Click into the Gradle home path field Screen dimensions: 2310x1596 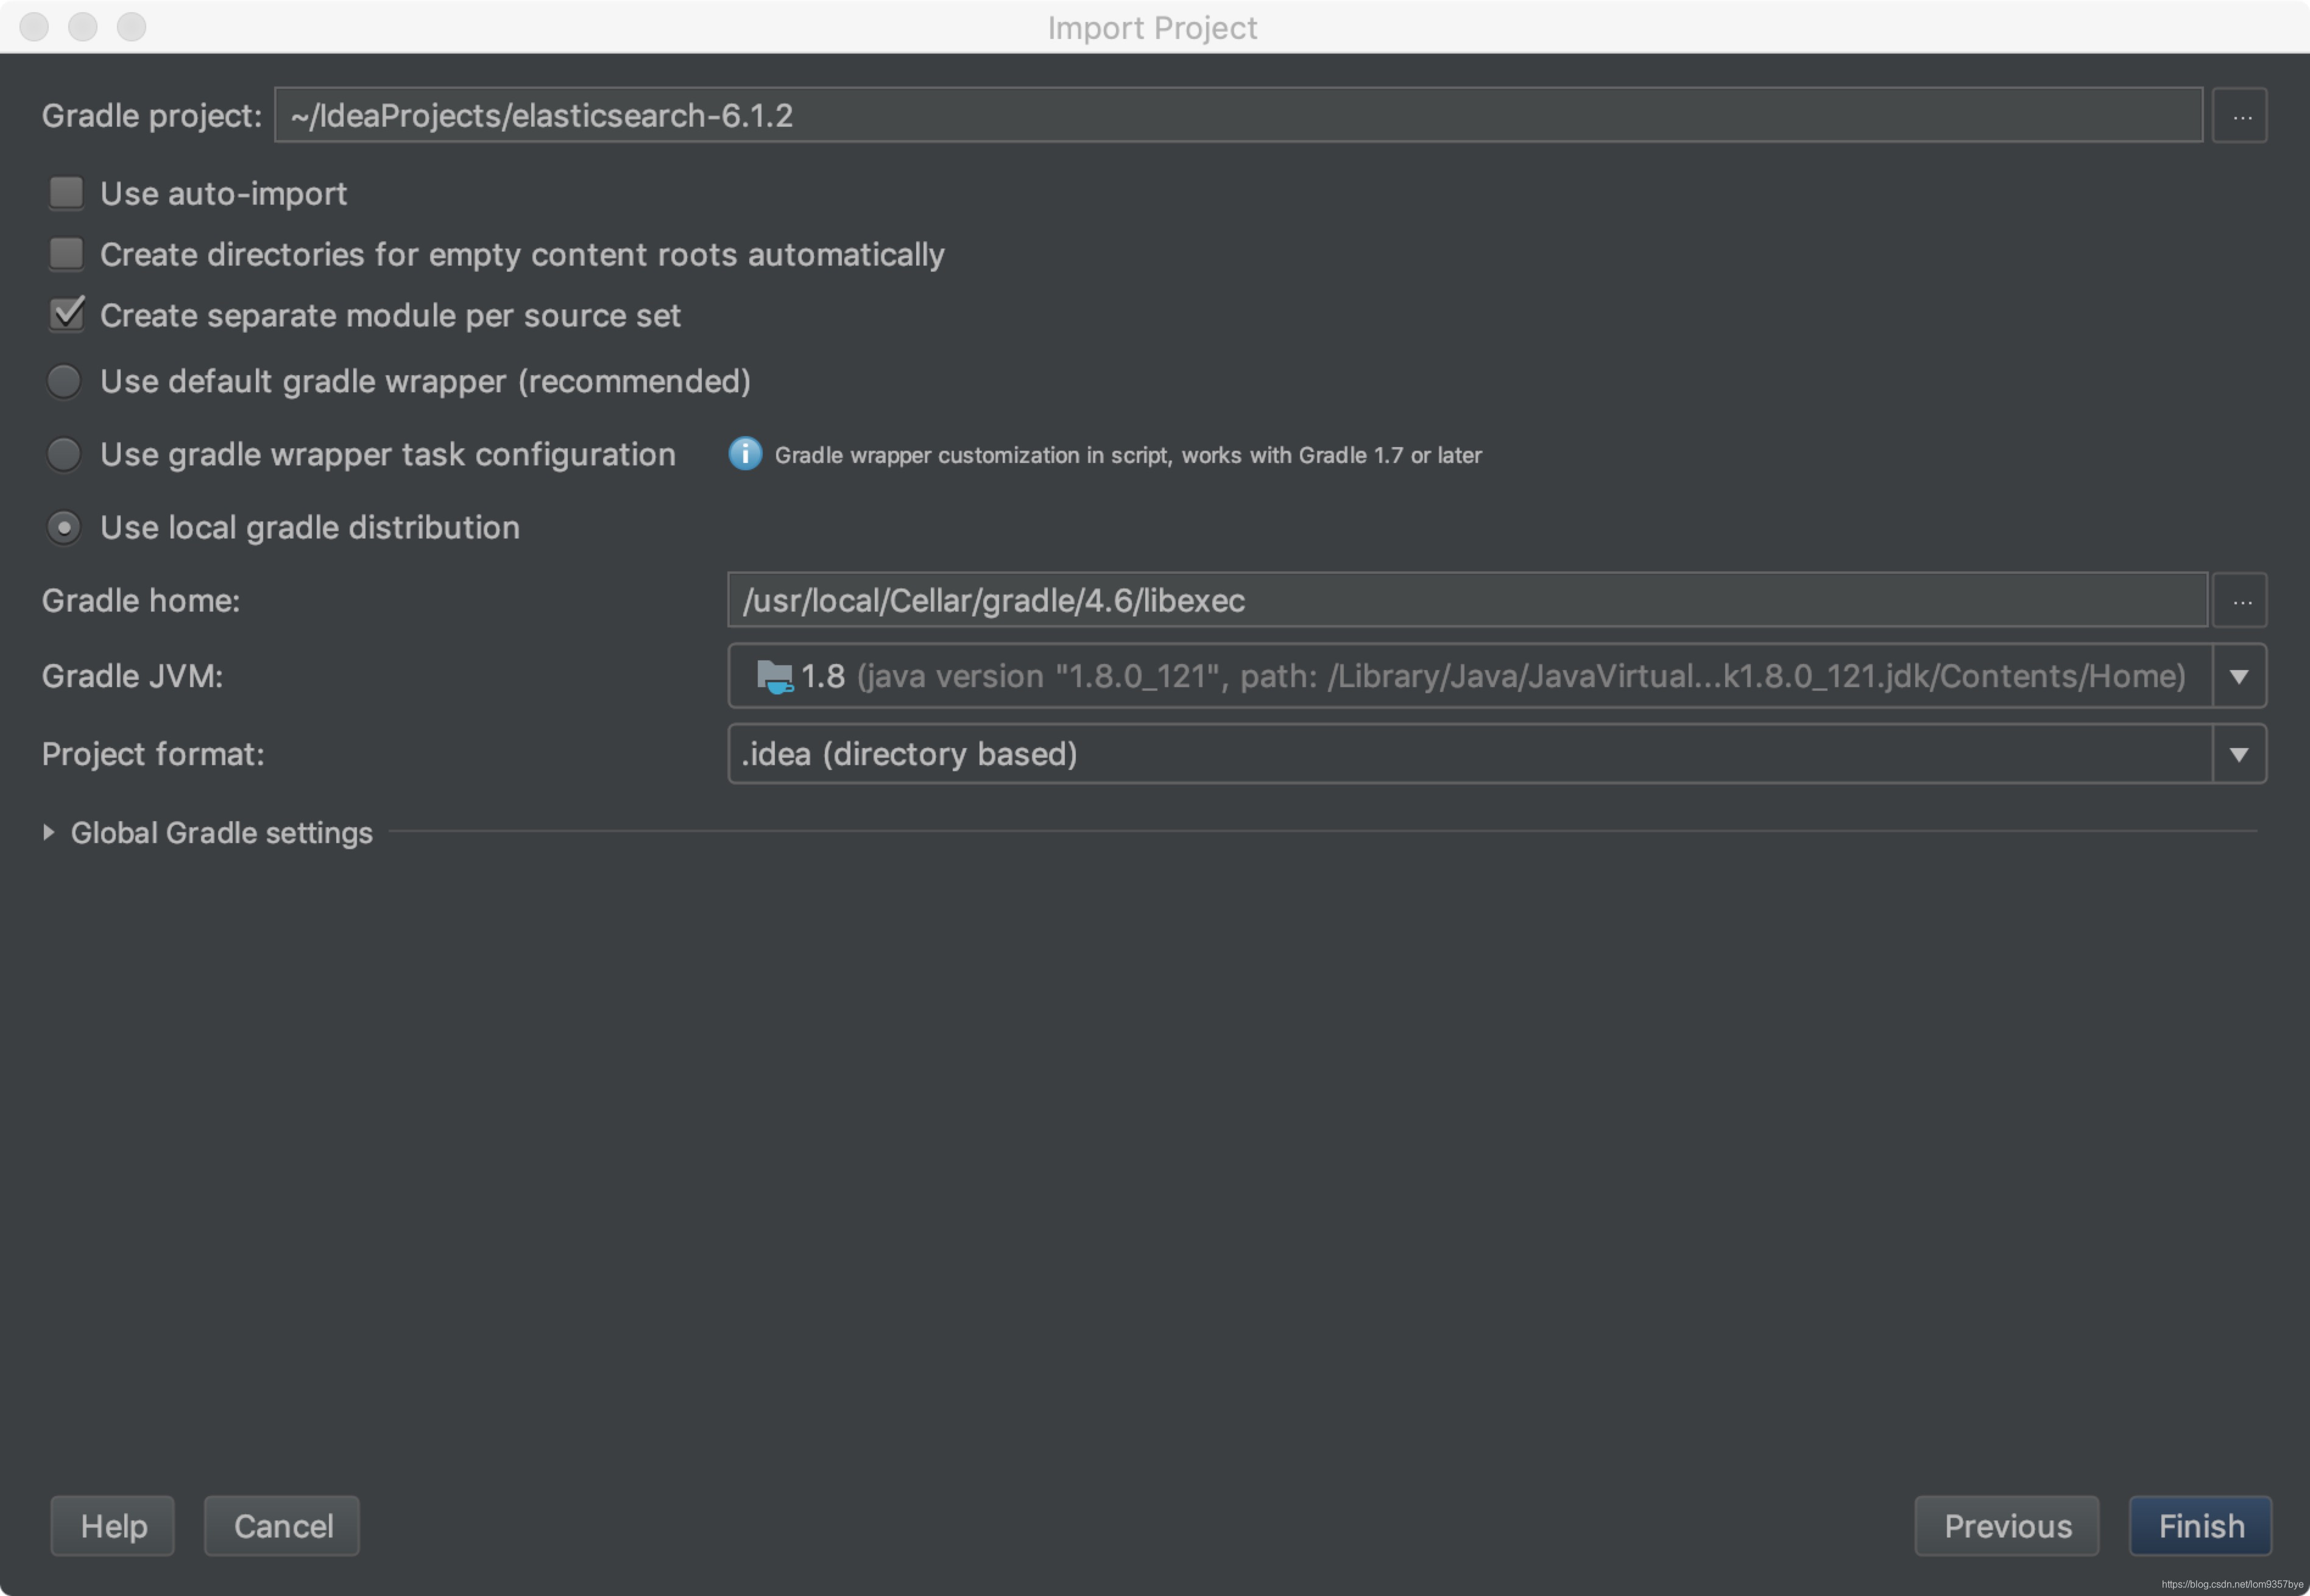(x=1466, y=601)
